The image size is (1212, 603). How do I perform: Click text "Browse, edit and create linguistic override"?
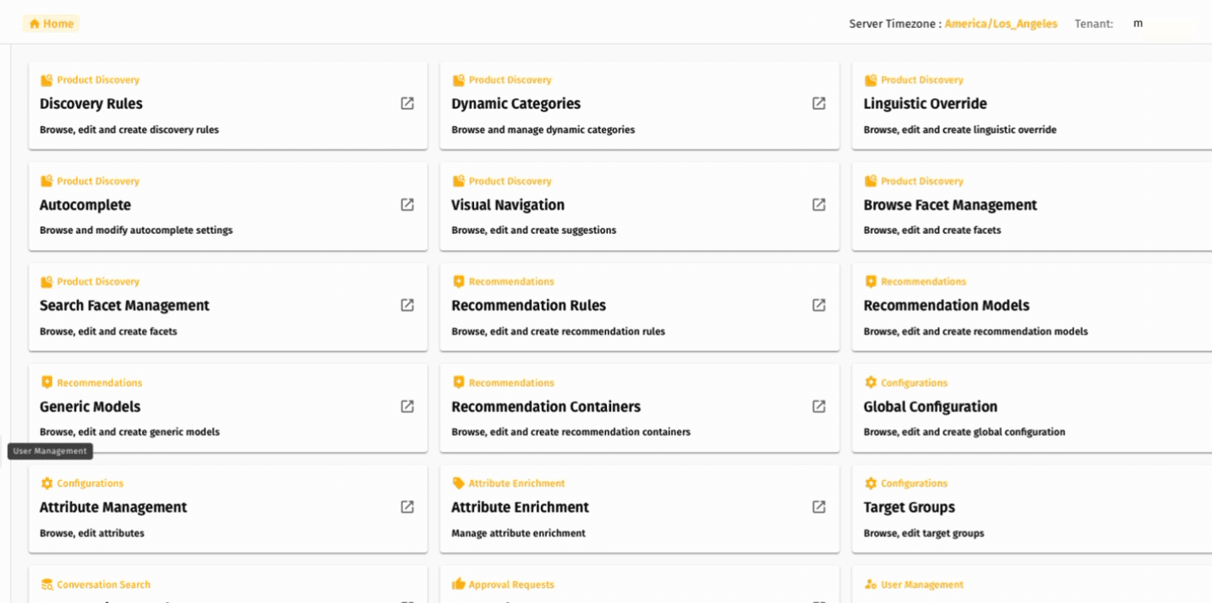coord(960,130)
